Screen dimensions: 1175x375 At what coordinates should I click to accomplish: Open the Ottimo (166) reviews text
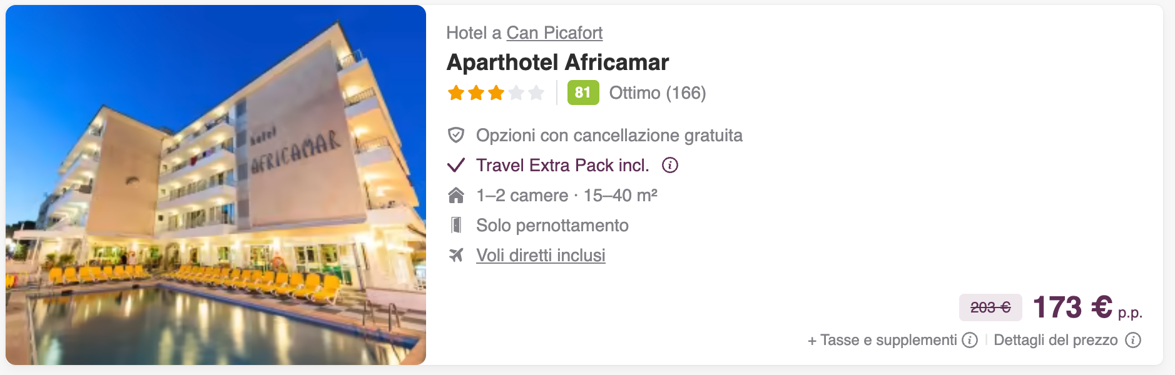[657, 93]
